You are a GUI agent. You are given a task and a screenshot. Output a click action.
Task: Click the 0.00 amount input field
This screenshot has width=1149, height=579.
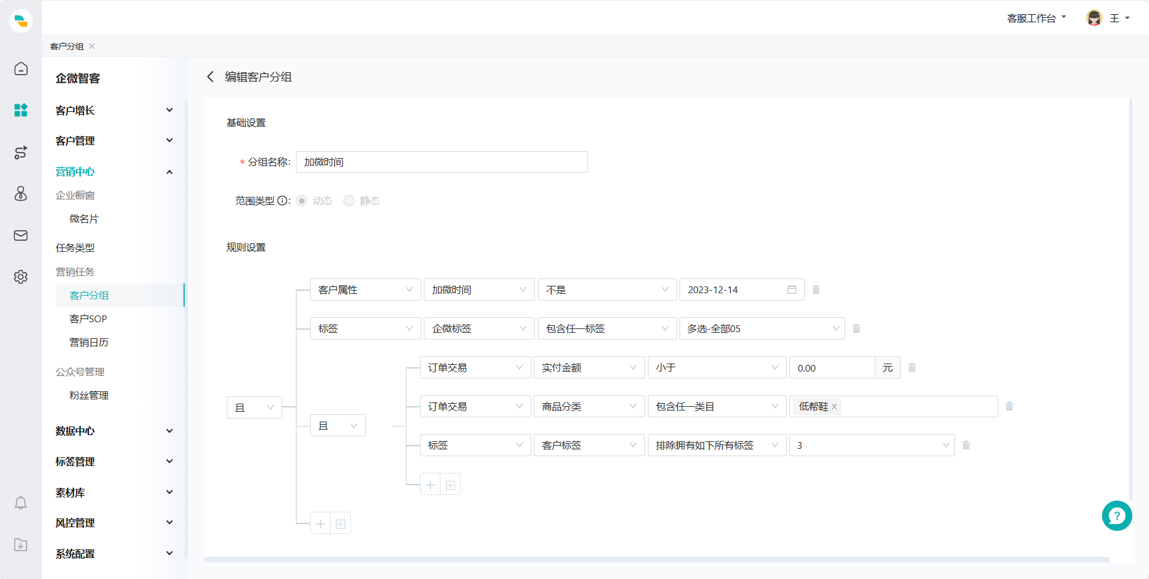(x=832, y=368)
